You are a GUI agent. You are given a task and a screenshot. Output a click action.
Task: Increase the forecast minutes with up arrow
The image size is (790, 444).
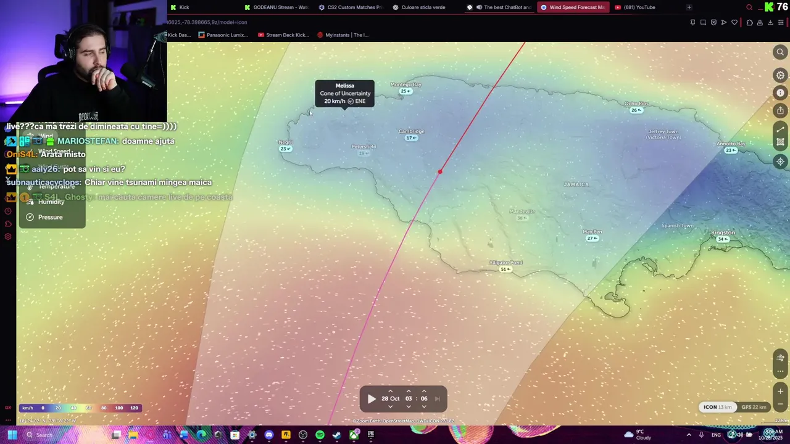tap(424, 391)
